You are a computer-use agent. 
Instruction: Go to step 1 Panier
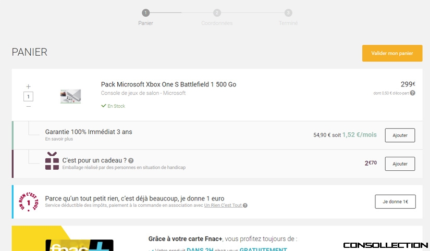[145, 17]
